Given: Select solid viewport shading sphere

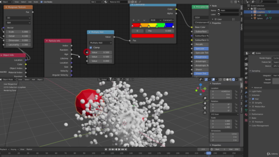Looking at the screenshot, I should tap(228, 79).
